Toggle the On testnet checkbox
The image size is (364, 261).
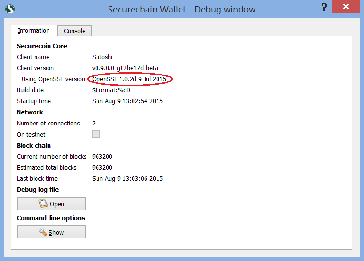[x=96, y=134]
